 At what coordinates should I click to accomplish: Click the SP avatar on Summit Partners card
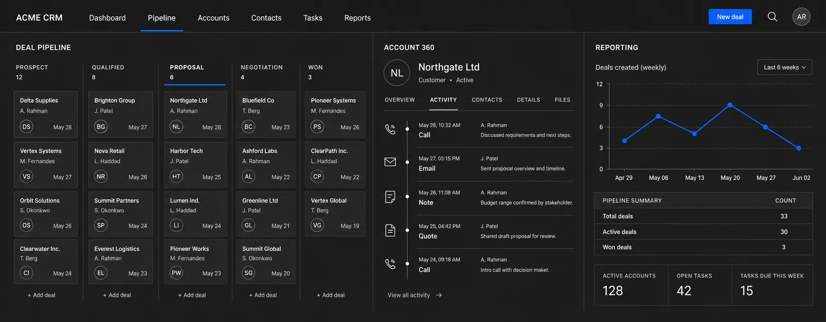pyautogui.click(x=101, y=225)
